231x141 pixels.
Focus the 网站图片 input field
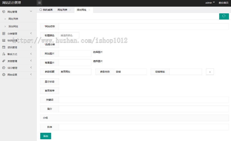(x=75, y=53)
